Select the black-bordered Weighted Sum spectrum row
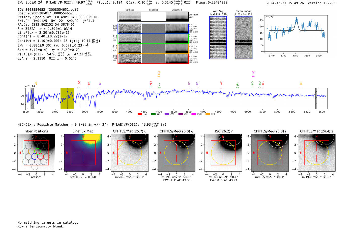 coord(153,17)
